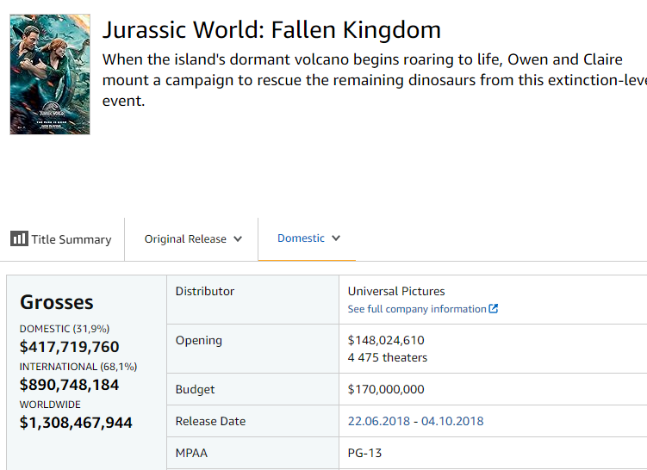Open the 22.06.2018 release date link
Viewport: 647px width, 470px height.
[x=379, y=421]
